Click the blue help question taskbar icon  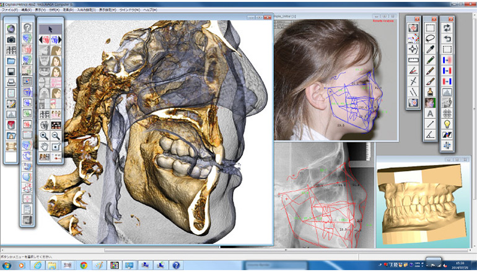pyautogui.click(x=175, y=266)
